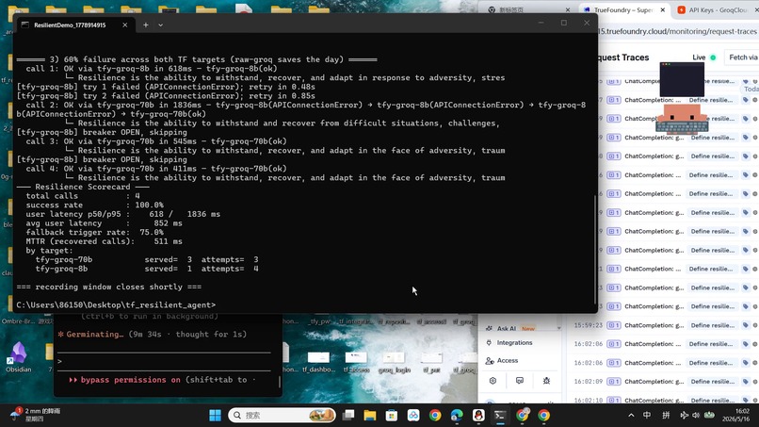Click Define resilie... cell in 15:59:23 row

(x=712, y=325)
